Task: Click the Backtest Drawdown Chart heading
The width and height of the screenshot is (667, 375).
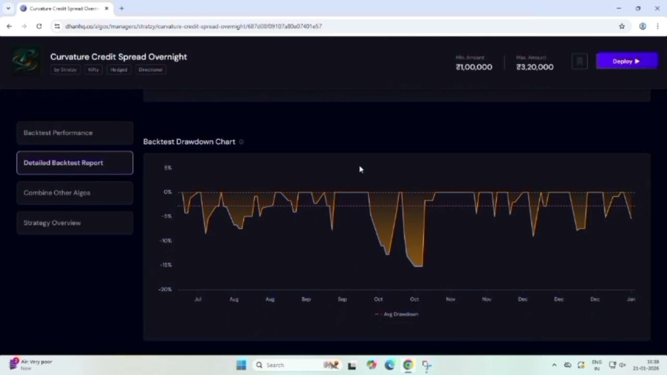Action: pos(189,142)
